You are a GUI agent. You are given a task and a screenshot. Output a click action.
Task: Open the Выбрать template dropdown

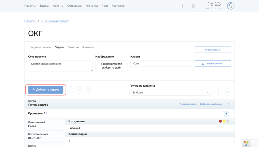pos(170,93)
